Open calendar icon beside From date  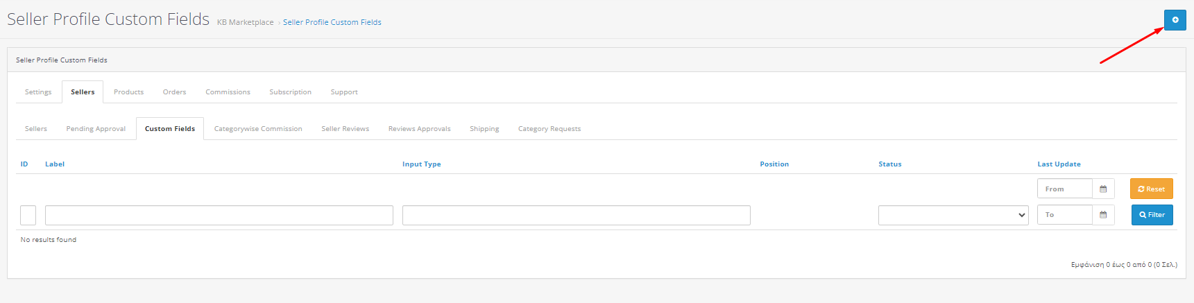[1103, 189]
